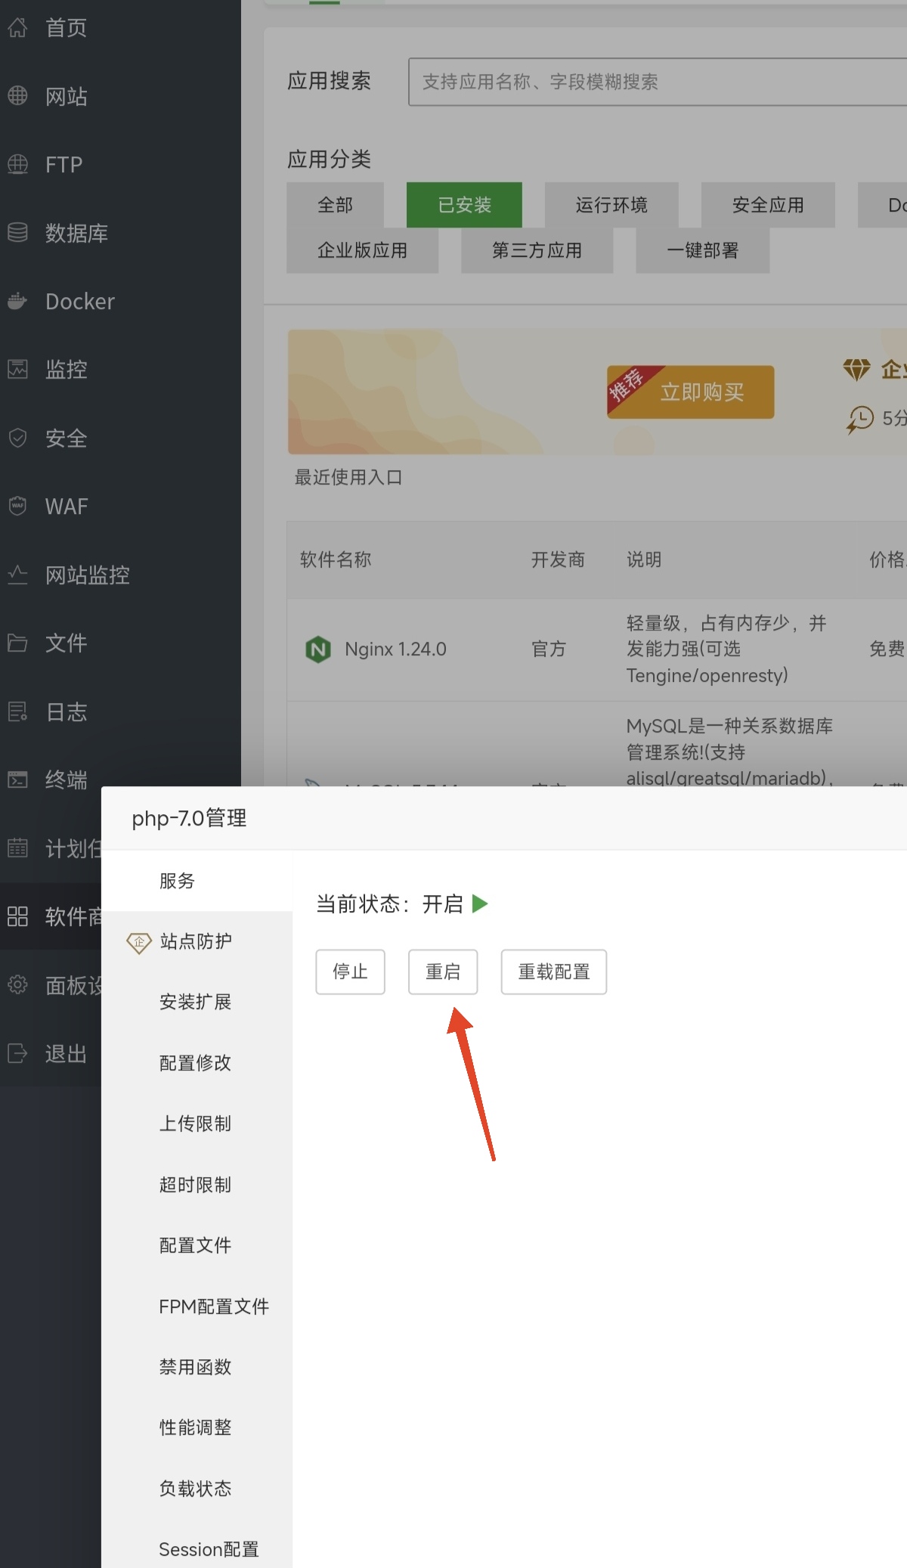Image resolution: width=907 pixels, height=1568 pixels.
Task: Click the log icon beside 日志
Action: click(x=17, y=711)
